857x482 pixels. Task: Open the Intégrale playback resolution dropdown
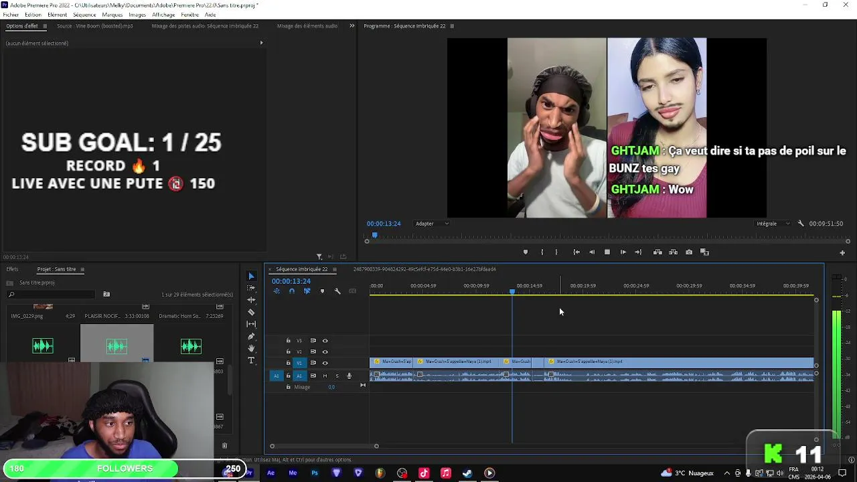tap(773, 224)
